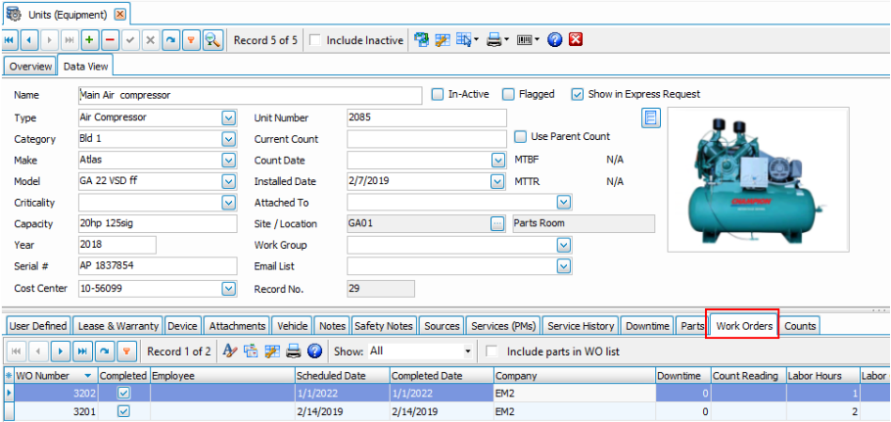Close form with red X toolbar icon
891x422 pixels.
pyautogui.click(x=576, y=40)
